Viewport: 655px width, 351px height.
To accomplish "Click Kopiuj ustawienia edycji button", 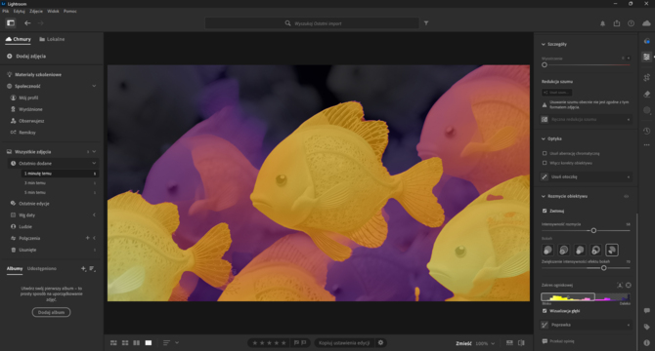I will tap(344, 342).
